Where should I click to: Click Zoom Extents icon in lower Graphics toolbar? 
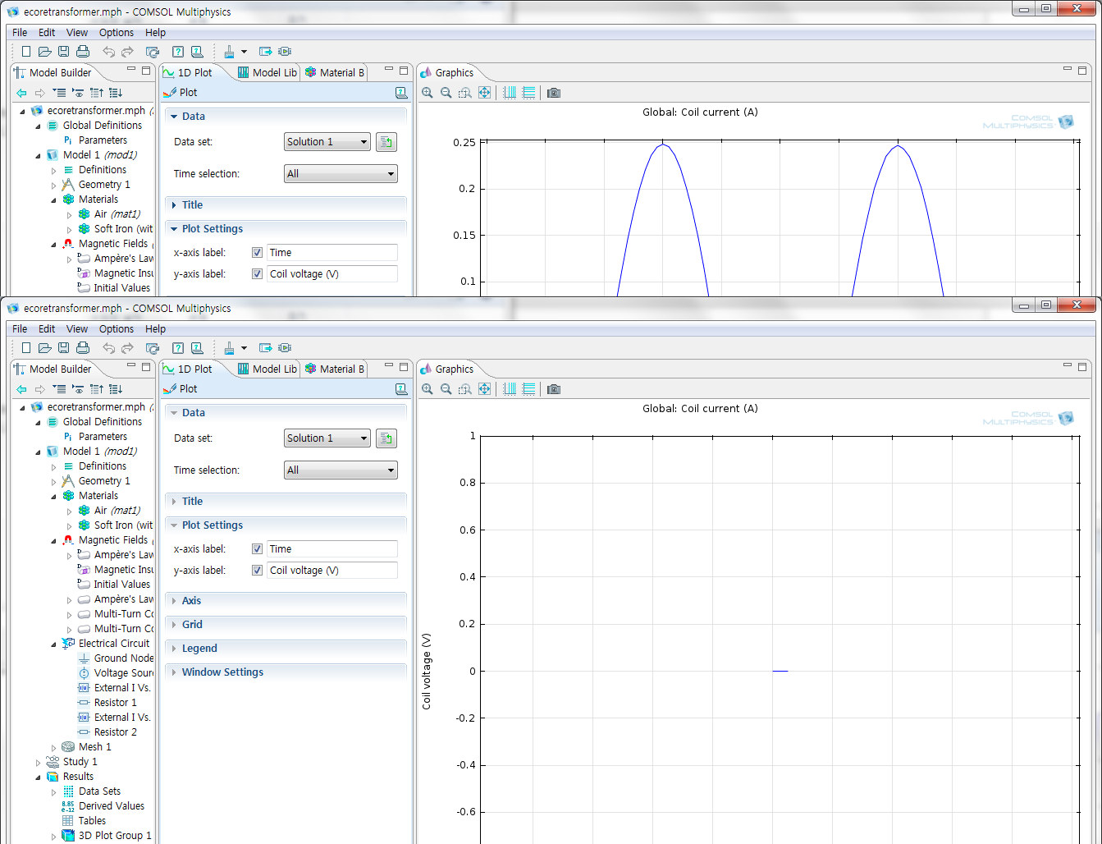click(484, 389)
